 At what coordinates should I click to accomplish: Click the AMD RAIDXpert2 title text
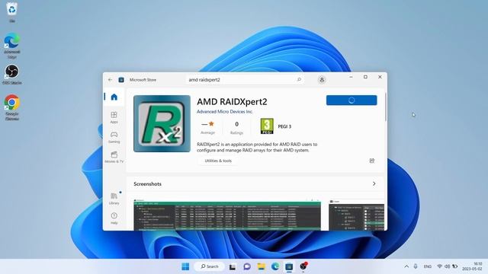coord(232,101)
